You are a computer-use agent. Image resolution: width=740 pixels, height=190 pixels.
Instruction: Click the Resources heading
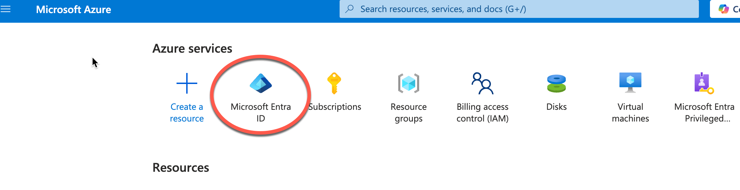click(181, 168)
